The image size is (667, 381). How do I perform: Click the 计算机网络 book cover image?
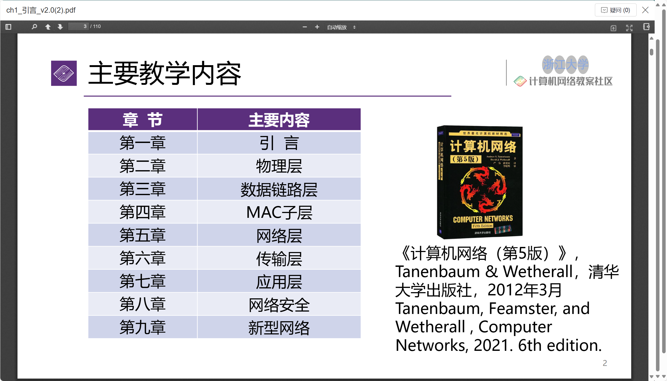479,182
